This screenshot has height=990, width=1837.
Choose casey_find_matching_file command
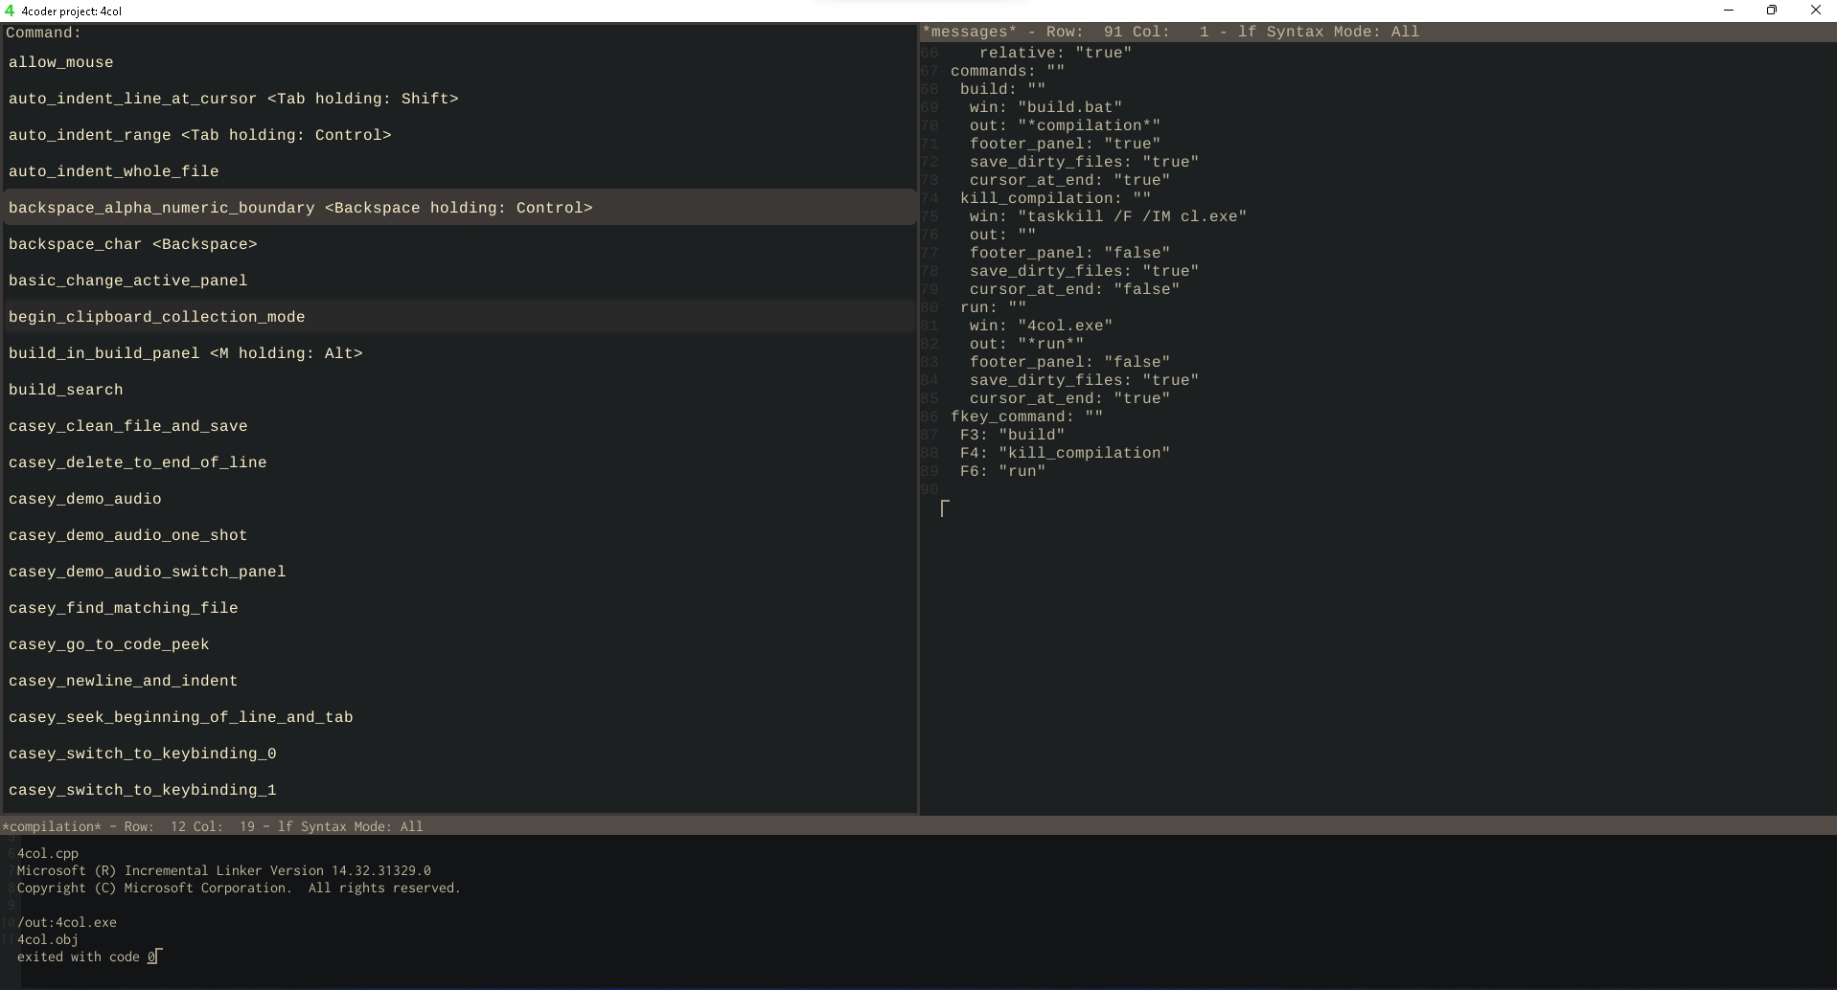point(459,608)
